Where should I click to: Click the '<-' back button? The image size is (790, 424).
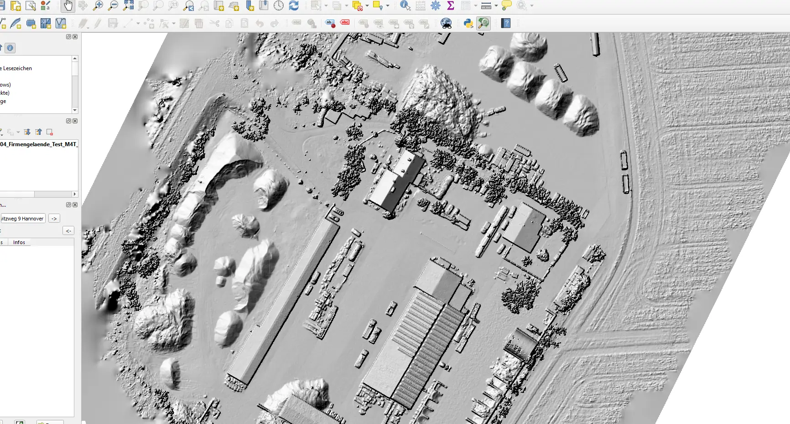(x=68, y=231)
